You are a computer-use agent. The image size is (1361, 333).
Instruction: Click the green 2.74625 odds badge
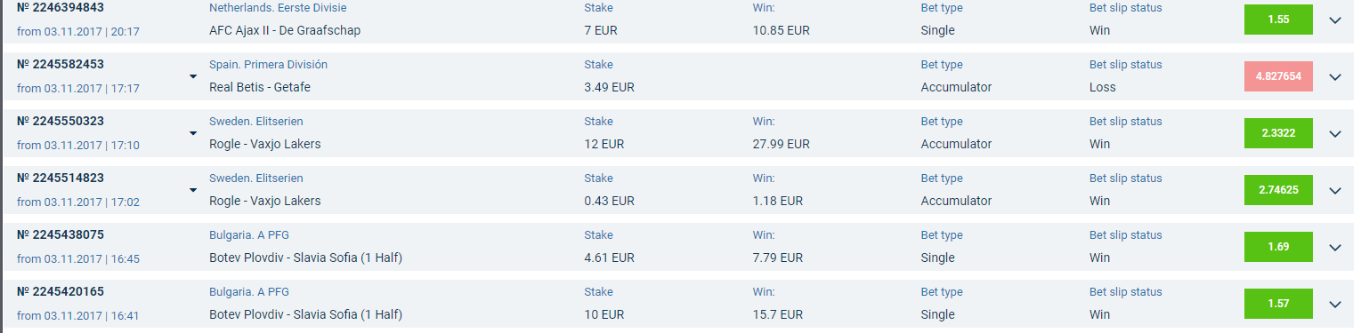pyautogui.click(x=1278, y=190)
